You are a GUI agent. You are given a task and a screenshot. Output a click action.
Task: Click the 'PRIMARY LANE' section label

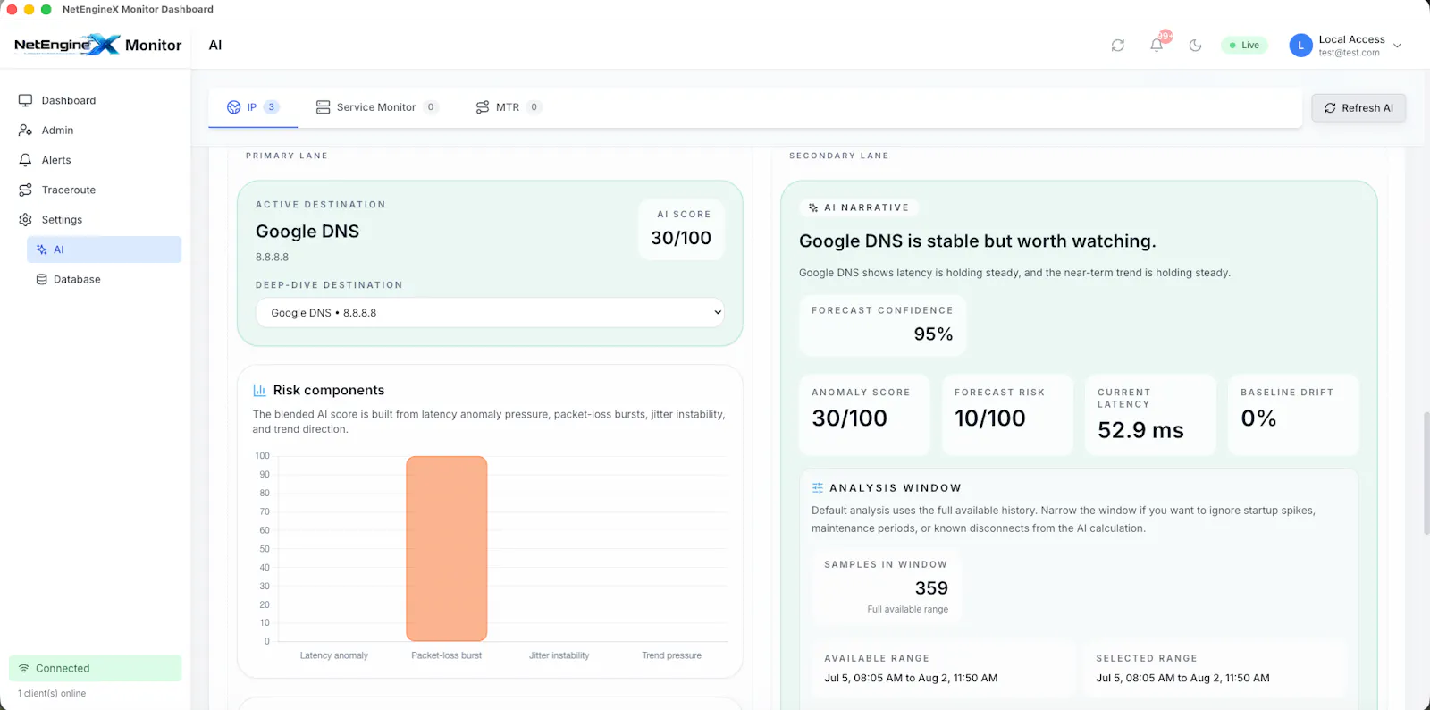[x=287, y=156]
